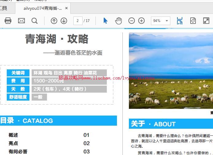Click the email envelope icon
The height and width of the screenshot is (155, 213).
click(x=21, y=21)
